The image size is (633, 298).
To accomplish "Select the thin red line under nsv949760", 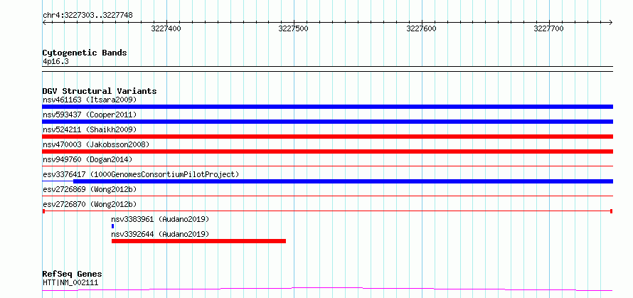I will click(327, 166).
